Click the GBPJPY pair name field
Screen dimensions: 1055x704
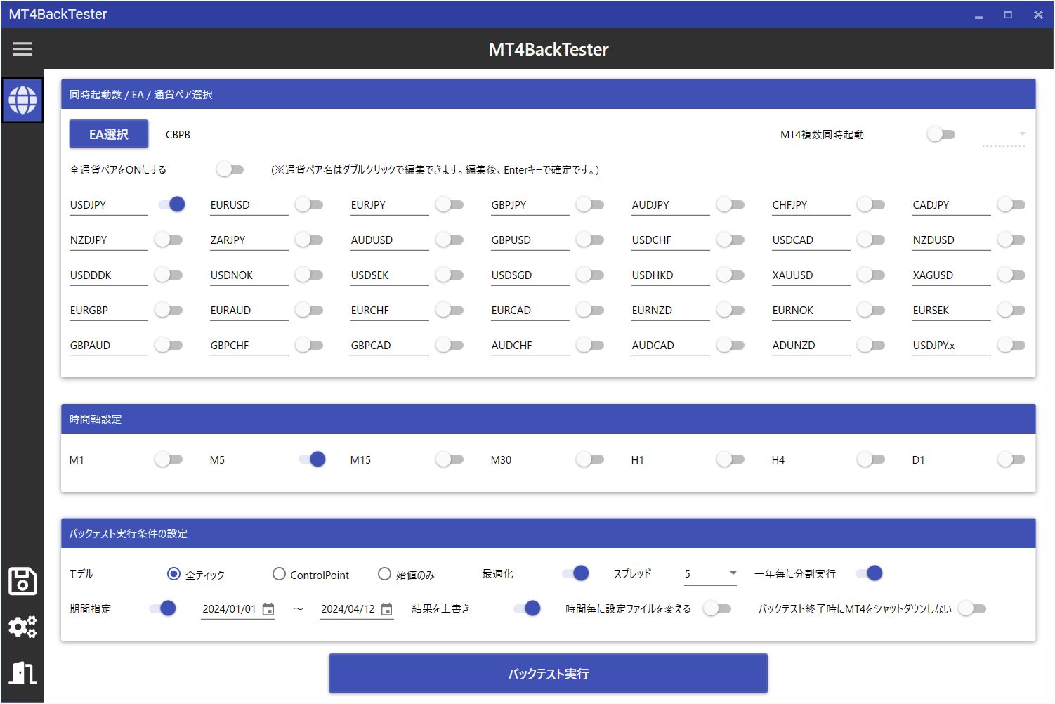point(530,205)
